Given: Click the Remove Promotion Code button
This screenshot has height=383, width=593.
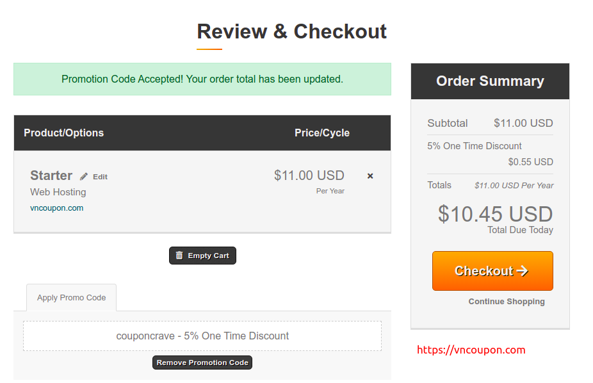Looking at the screenshot, I should coord(202,363).
